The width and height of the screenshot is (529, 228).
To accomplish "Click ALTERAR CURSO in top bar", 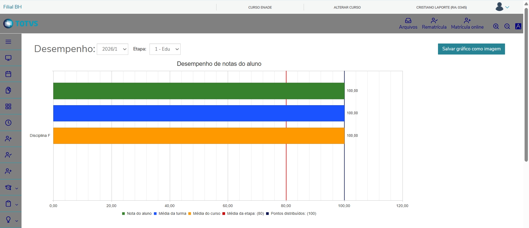I will (x=347, y=7).
